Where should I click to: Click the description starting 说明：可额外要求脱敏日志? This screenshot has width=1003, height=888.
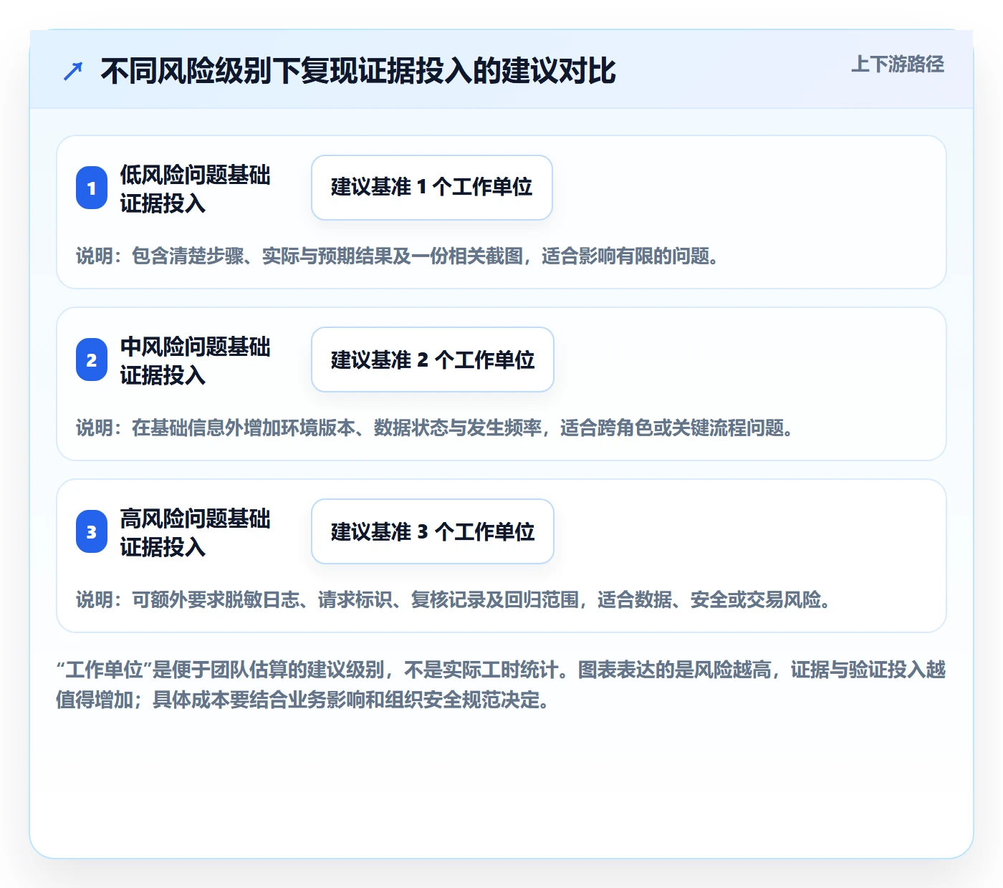click(x=454, y=599)
